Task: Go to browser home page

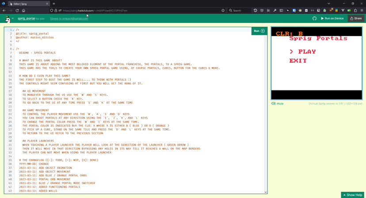Action: tap(23, 11)
